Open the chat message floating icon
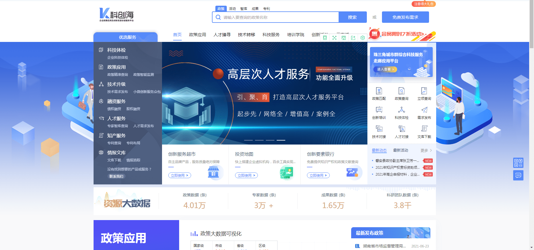The image size is (534, 250). 518,175
